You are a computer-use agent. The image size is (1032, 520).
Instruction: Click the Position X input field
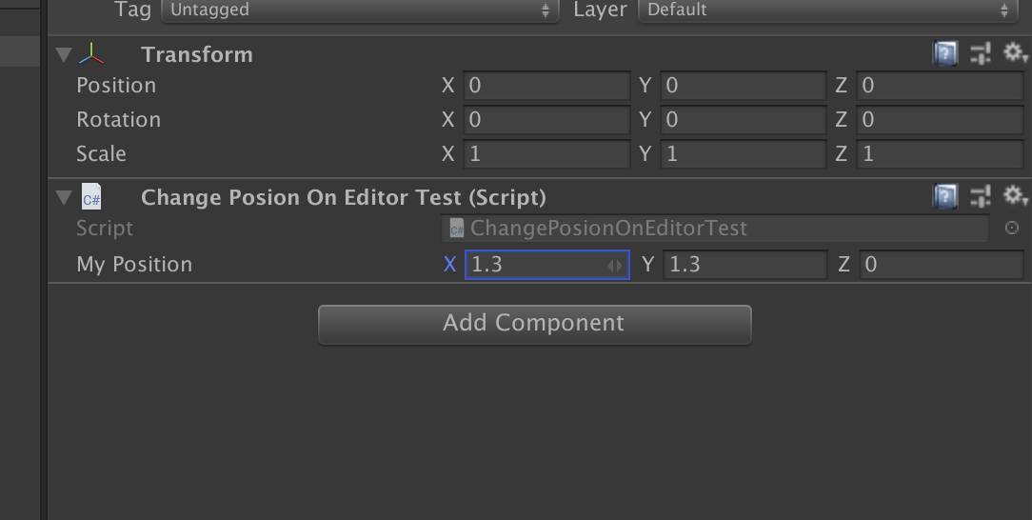coord(546,86)
